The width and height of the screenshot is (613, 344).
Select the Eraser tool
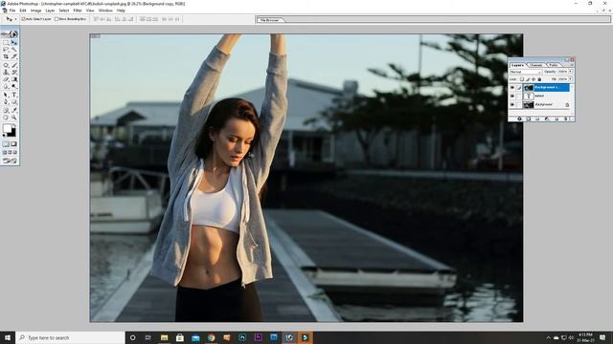(x=6, y=79)
